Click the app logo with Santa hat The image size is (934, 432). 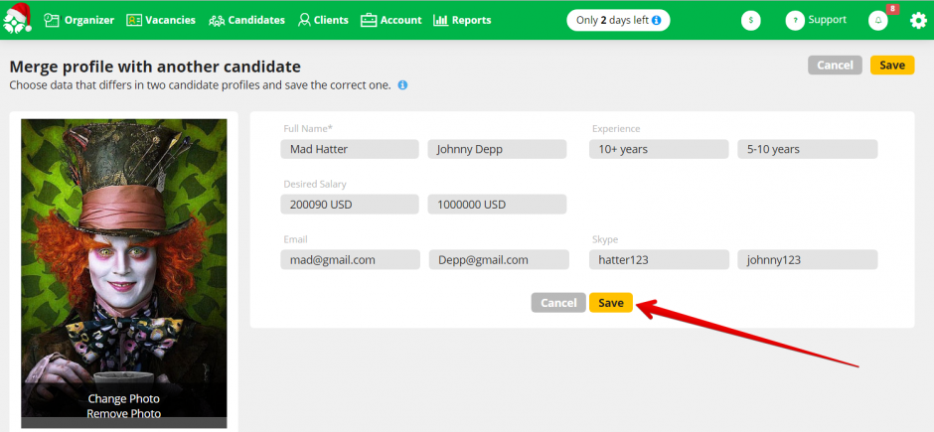point(17,19)
